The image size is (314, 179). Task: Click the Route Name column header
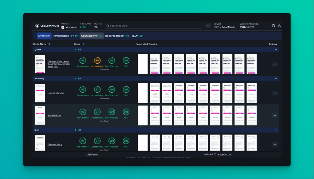pyautogui.click(x=40, y=44)
